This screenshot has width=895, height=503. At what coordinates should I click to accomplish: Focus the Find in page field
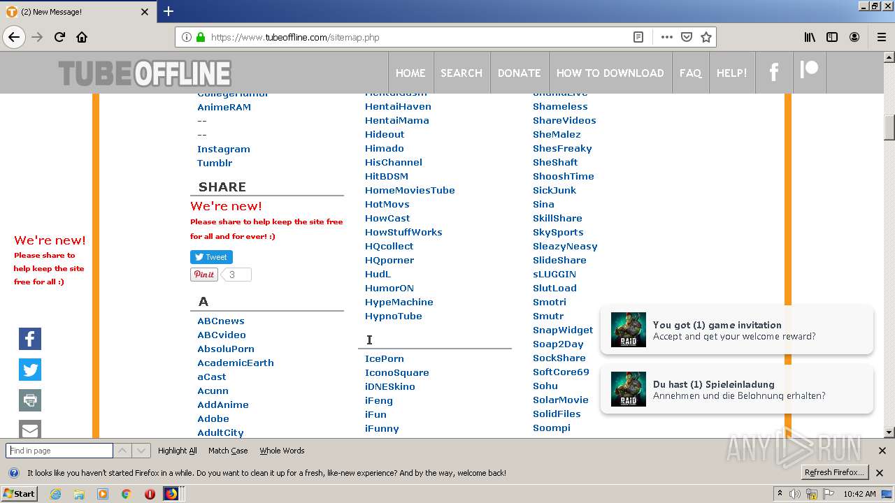point(59,451)
